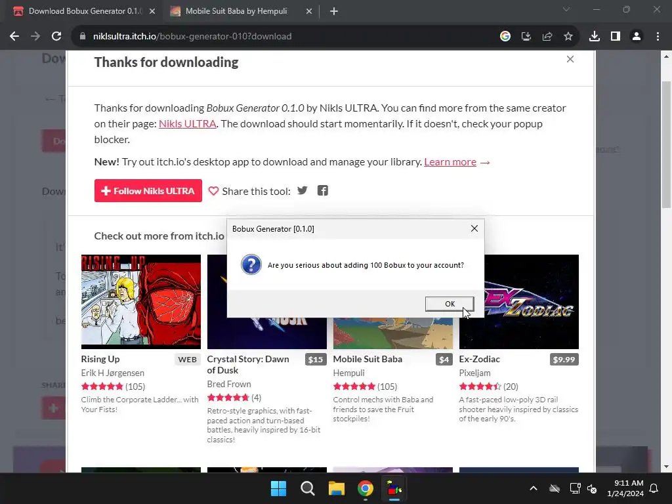Open Bred Frown author link
The width and height of the screenshot is (672, 504).
point(229,384)
